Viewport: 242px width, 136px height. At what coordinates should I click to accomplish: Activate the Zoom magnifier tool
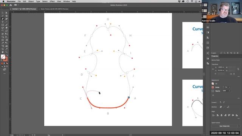click(x=6, y=52)
